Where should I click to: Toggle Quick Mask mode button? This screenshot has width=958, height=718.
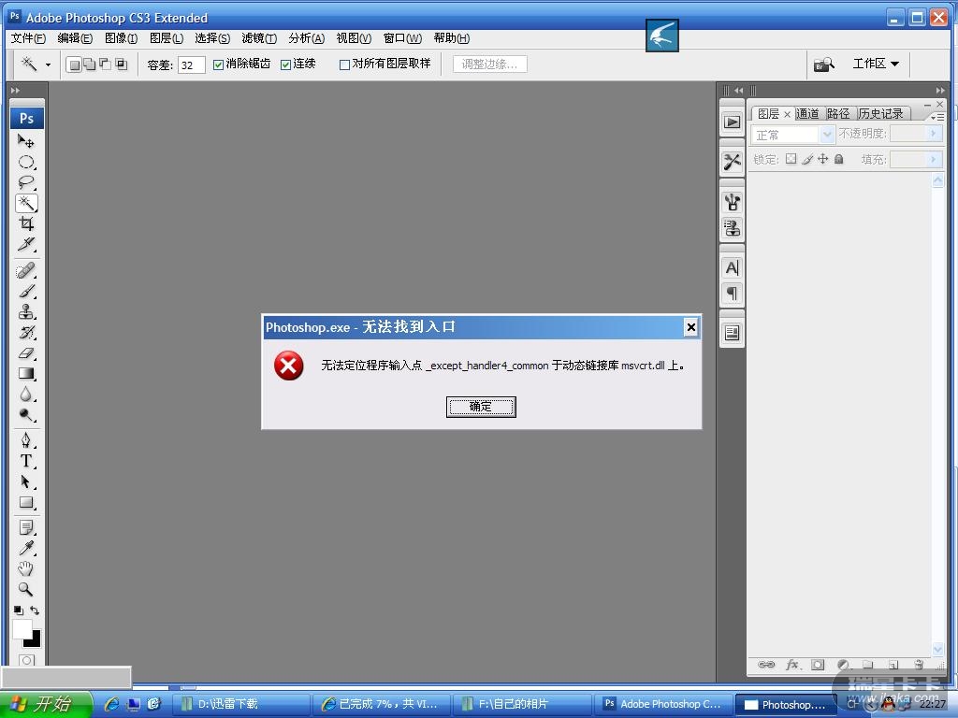pos(27,661)
